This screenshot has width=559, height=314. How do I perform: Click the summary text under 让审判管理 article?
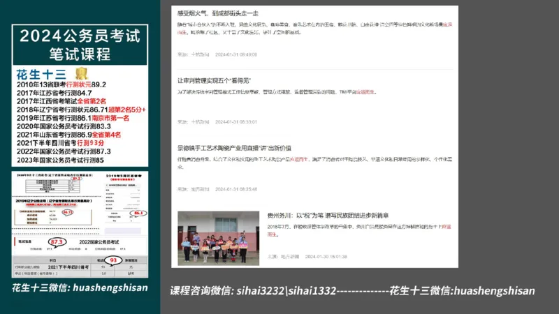[277, 92]
